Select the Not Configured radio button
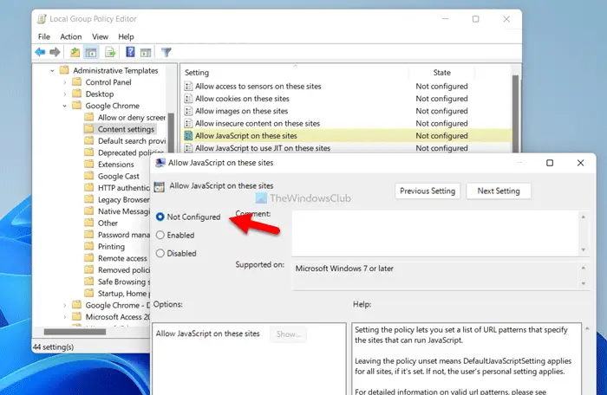This screenshot has width=607, height=395. click(x=160, y=217)
